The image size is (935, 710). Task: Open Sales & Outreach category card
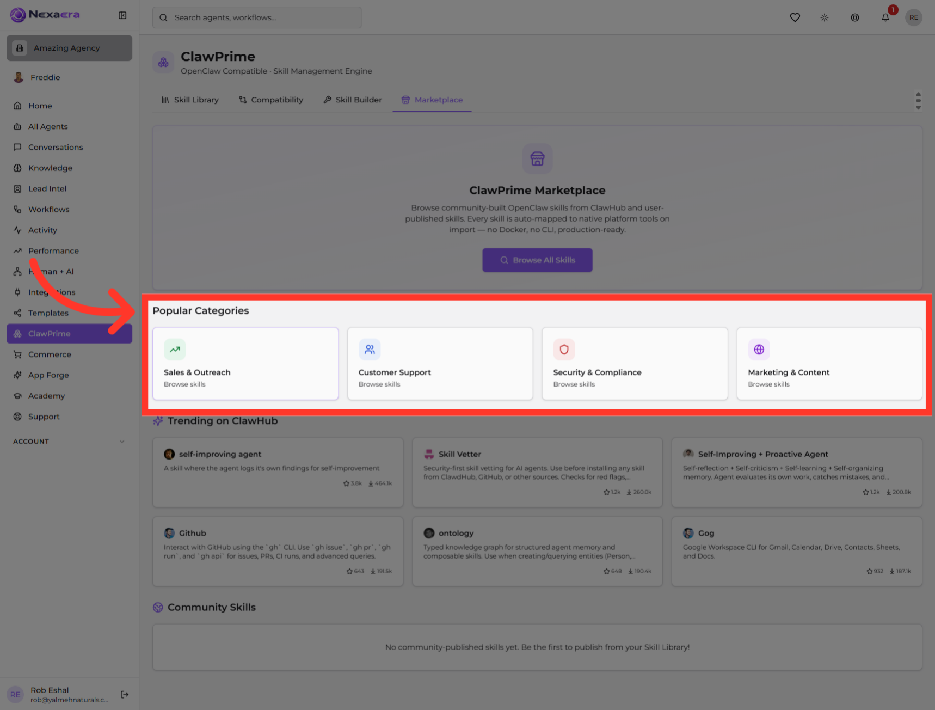click(245, 364)
